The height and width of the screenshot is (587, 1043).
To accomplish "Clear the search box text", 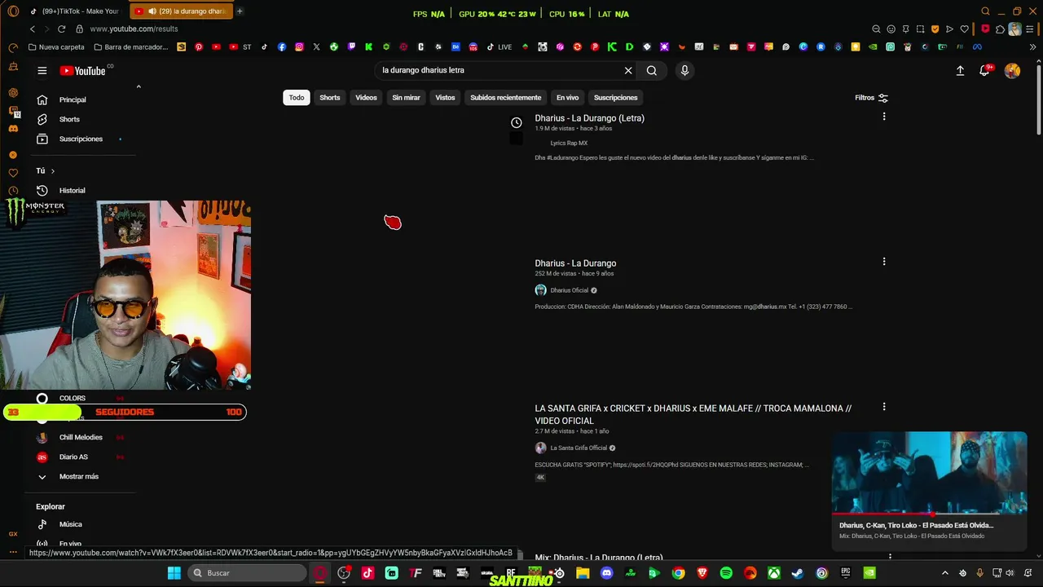I will pos(628,71).
